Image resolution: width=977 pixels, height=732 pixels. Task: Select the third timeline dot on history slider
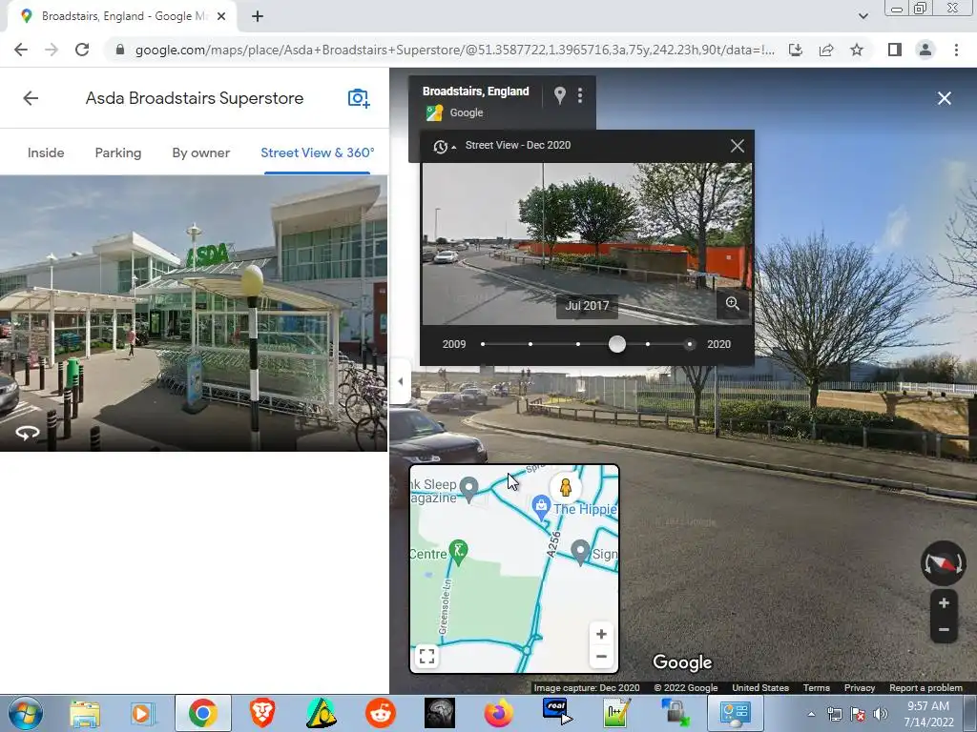pyautogui.click(x=578, y=344)
